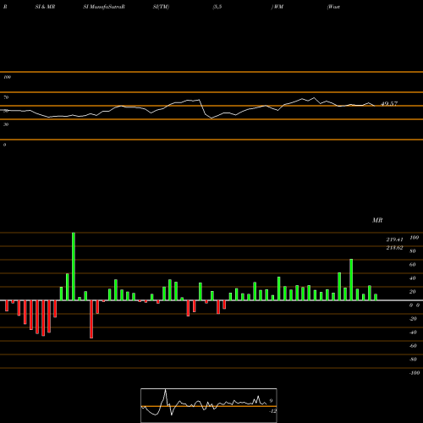Viewport: 423px width, 423px height.
Task: Open the mini overview chart at the bottom
Action: (x=209, y=405)
